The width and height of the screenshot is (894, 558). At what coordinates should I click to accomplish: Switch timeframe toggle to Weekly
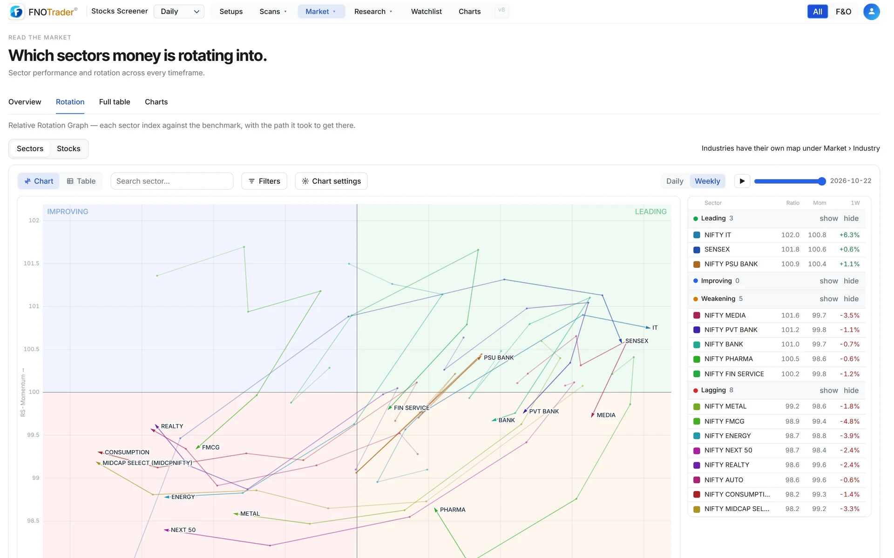(x=707, y=181)
